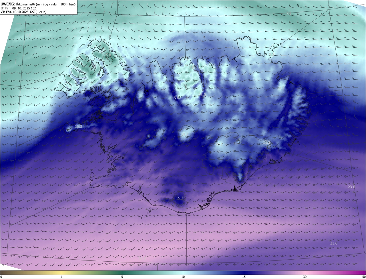This screenshot has height=279, width=366.
Task: Click the 1 label on the color scale
Action: (61, 277)
